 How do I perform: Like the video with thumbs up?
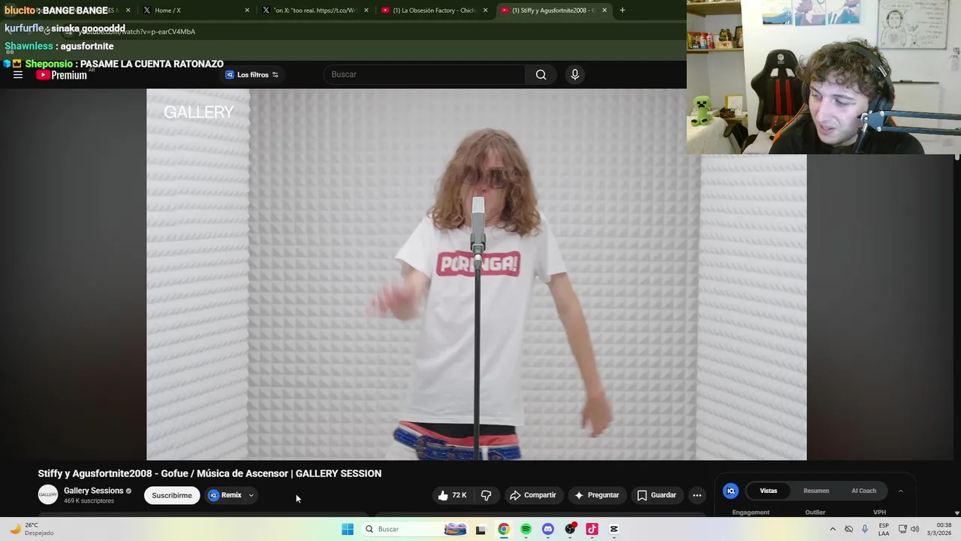coord(453,495)
